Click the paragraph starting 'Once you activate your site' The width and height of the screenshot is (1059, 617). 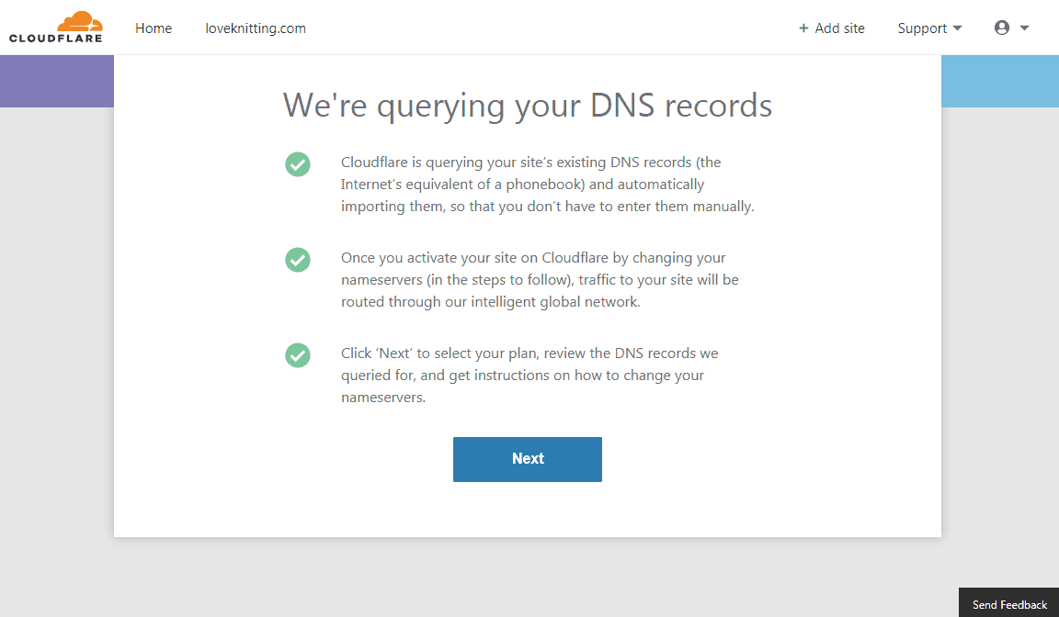[x=540, y=280]
